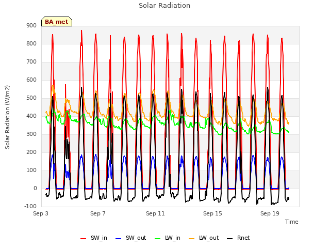This screenshot has height=248, width=330.
Task: Click the 800 y-axis tick label
Action: [31, 43]
